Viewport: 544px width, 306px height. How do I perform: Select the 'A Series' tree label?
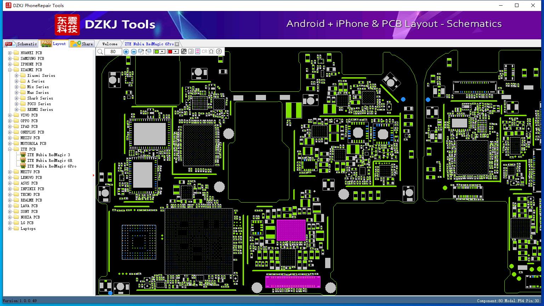click(x=36, y=81)
